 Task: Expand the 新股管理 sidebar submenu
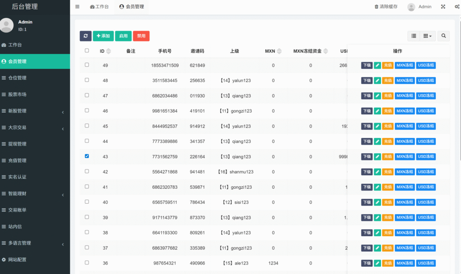pos(35,111)
